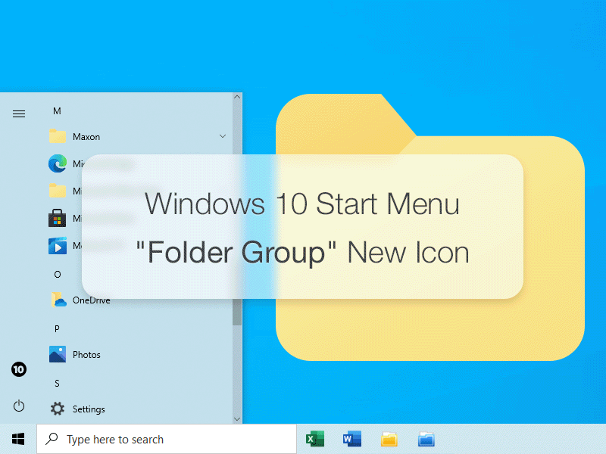Select the letter O section header
This screenshot has width=606, height=454.
click(57, 274)
